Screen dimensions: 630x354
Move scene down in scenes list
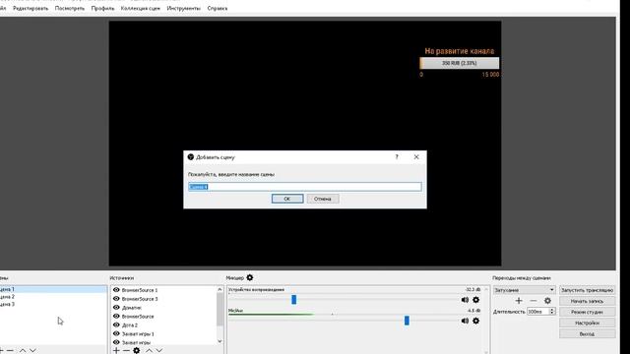pyautogui.click(x=32, y=351)
